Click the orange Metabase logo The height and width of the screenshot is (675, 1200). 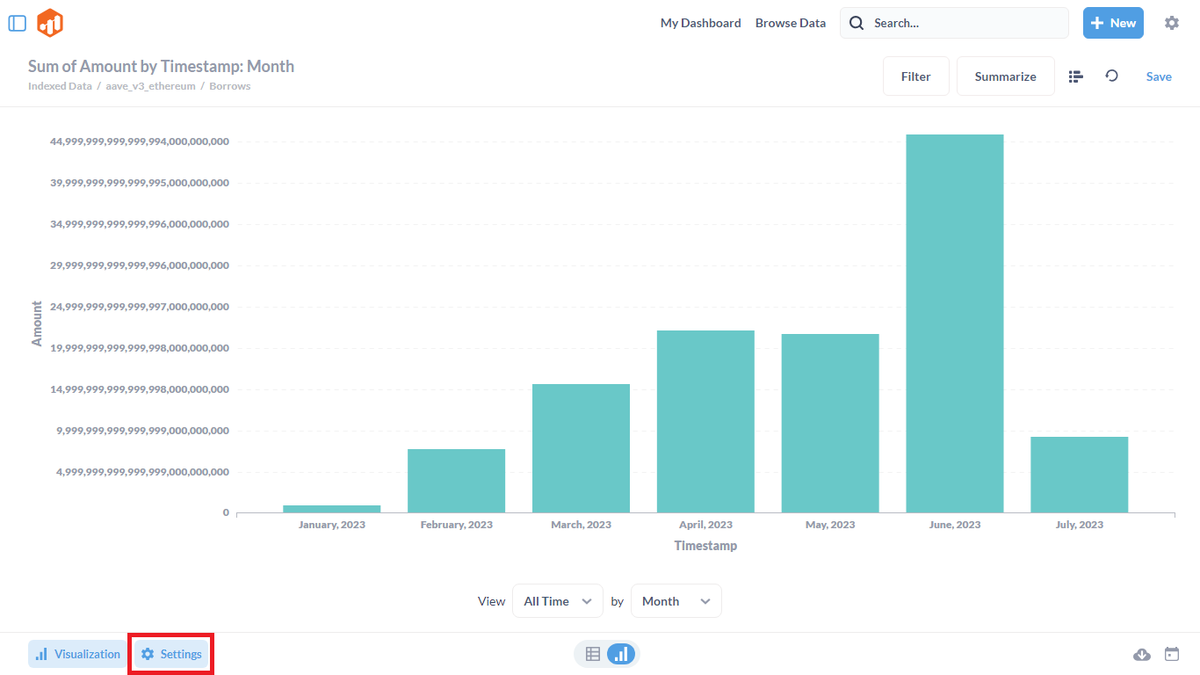click(x=50, y=23)
